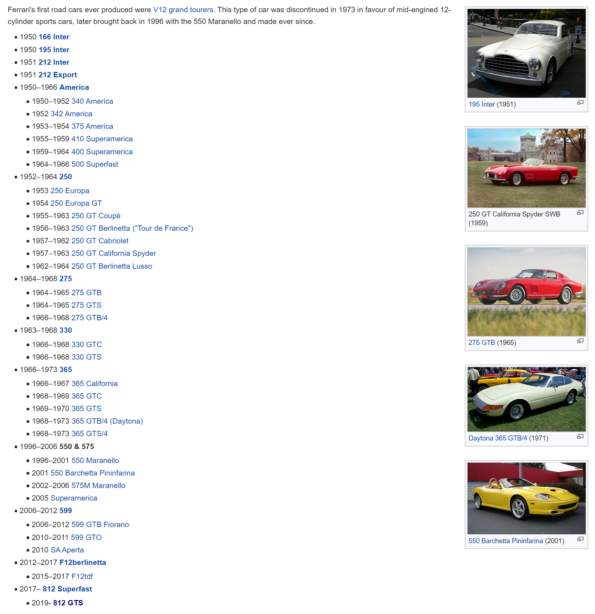This screenshot has width=595, height=614.
Task: Open the 365 GTS link
Action: (87, 409)
